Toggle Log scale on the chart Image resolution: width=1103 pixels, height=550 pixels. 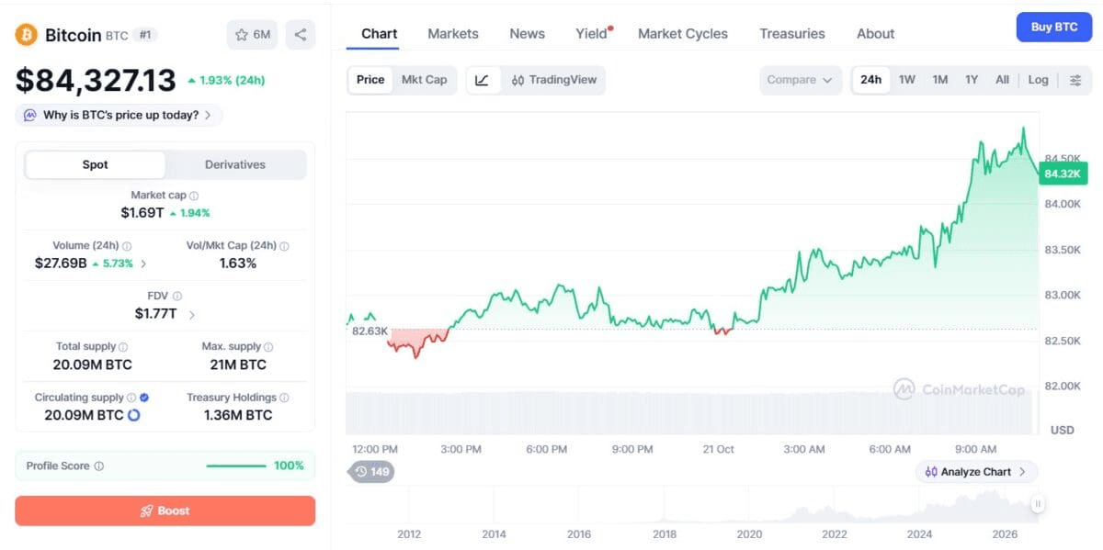pos(1038,80)
